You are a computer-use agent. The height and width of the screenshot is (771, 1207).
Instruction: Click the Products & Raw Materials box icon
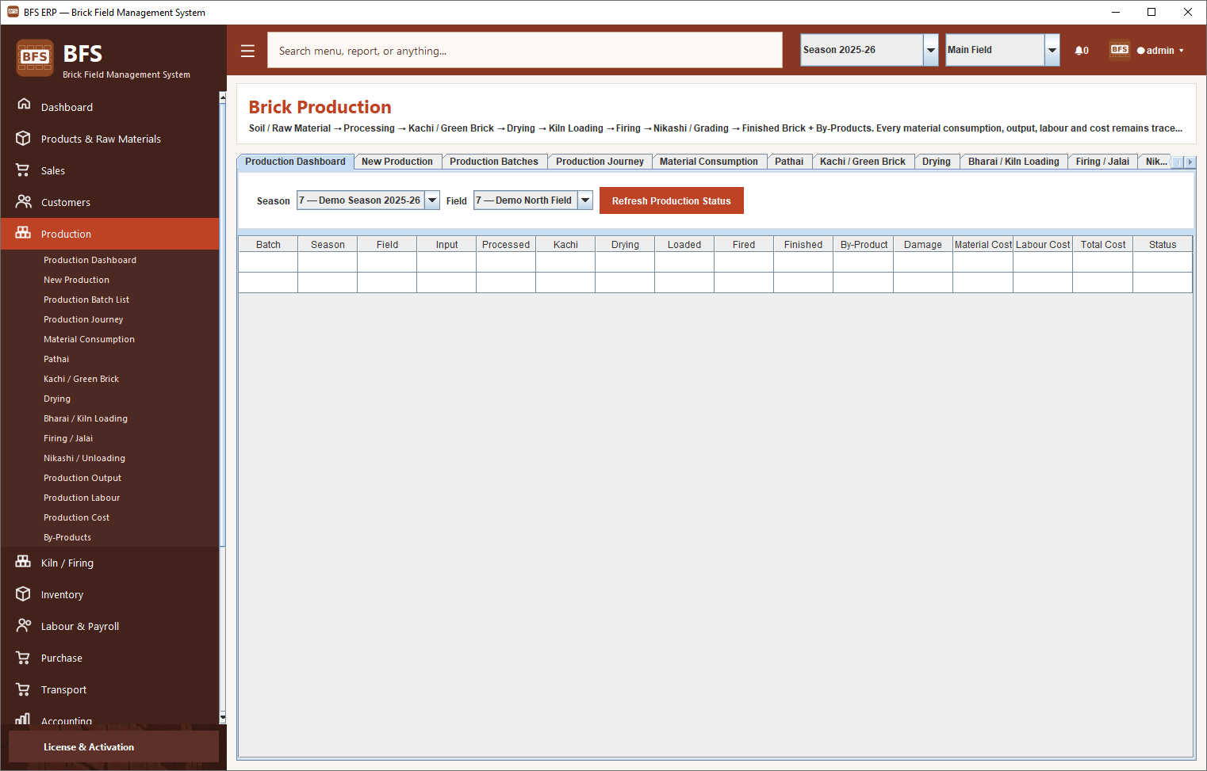[x=24, y=138]
